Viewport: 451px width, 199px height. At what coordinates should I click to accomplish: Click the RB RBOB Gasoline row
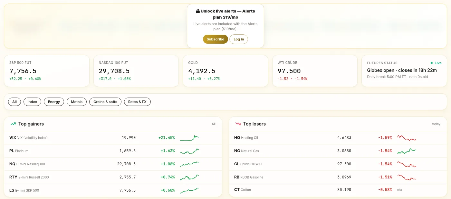point(338,177)
